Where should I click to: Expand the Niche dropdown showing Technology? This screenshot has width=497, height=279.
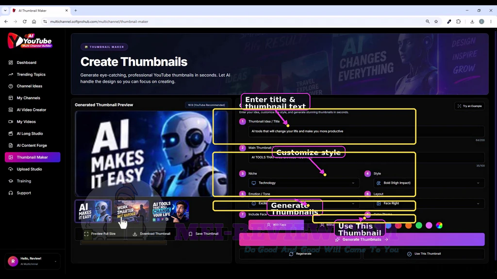click(x=304, y=183)
